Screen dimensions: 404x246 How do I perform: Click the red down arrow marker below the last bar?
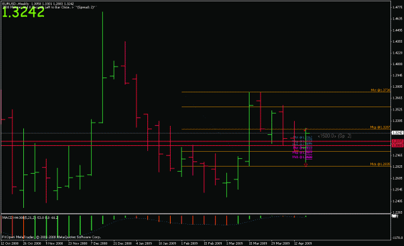tap(306, 165)
